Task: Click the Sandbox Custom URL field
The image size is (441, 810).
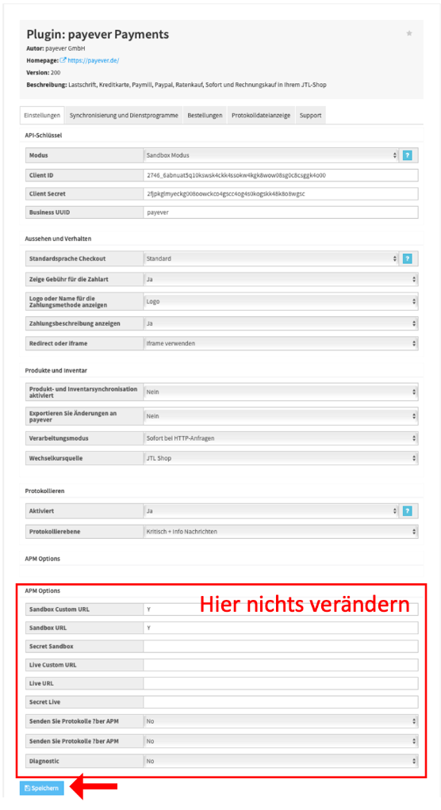Action: click(281, 609)
